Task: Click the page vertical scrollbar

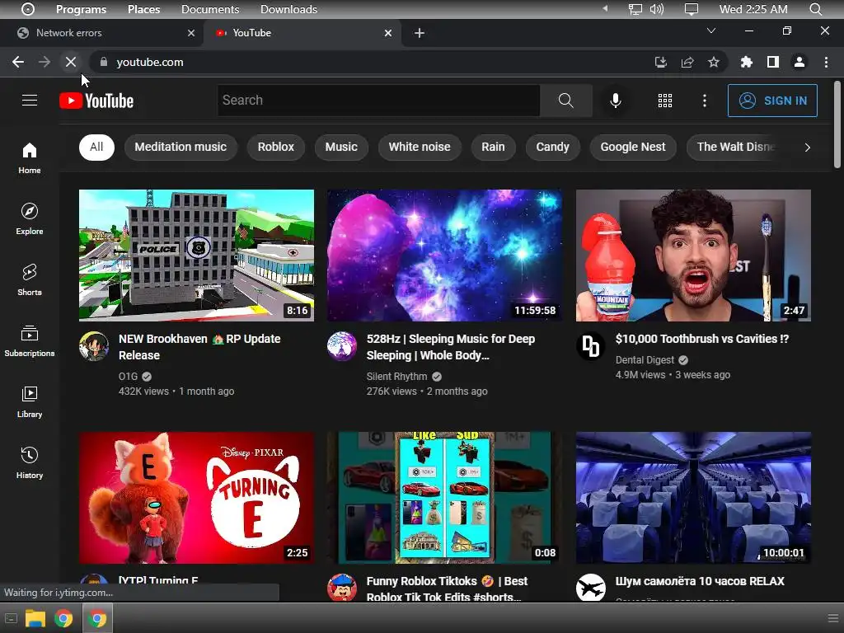Action: click(837, 125)
